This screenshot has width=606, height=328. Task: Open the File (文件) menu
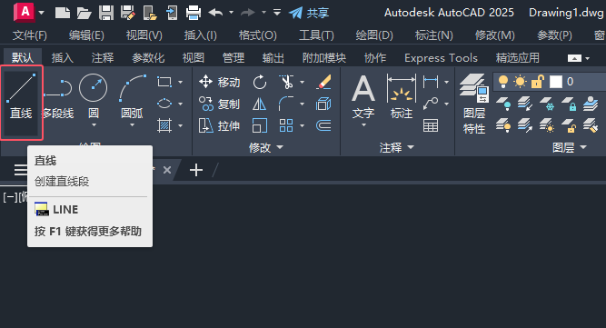tap(30, 35)
